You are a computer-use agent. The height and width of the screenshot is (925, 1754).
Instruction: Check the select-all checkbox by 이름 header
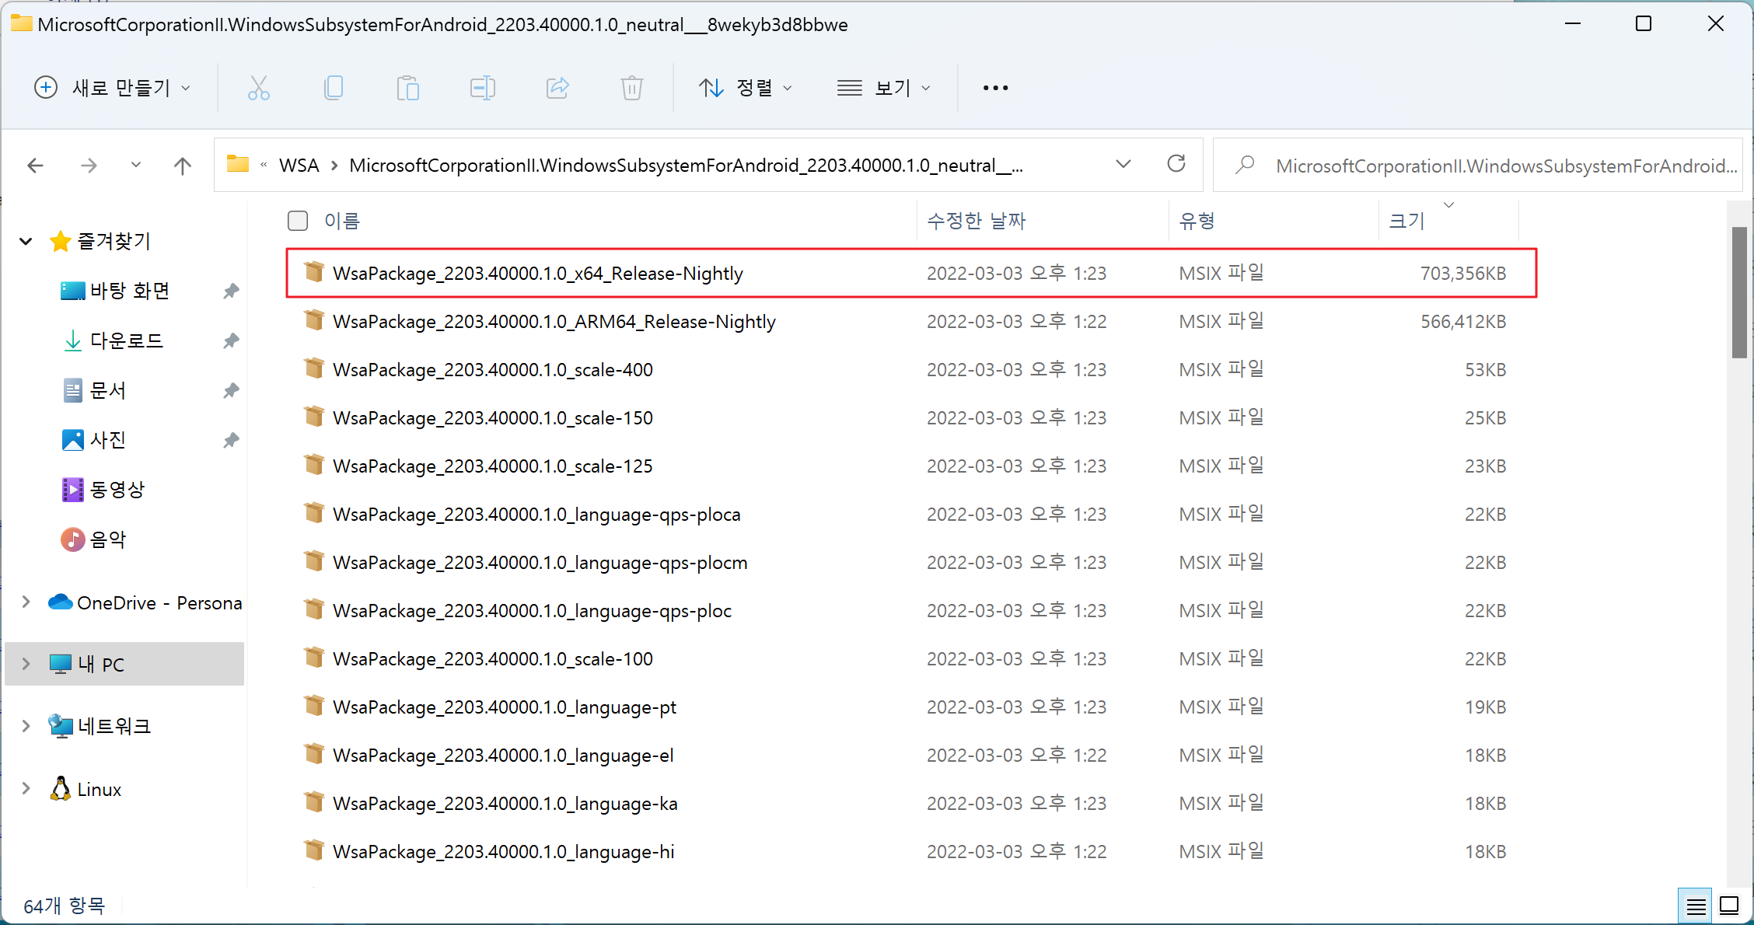tap(298, 221)
